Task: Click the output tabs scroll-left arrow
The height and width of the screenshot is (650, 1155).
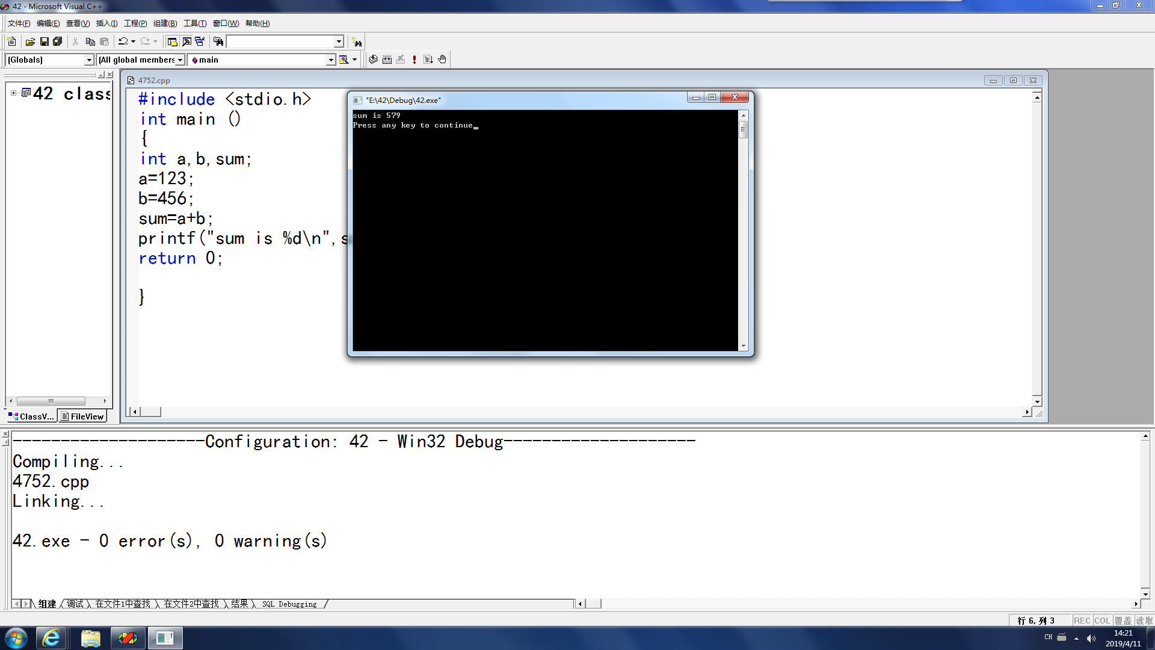Action: tap(16, 604)
